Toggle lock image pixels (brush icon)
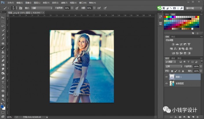This screenshot has height=119, width=204. (x=176, y=71)
